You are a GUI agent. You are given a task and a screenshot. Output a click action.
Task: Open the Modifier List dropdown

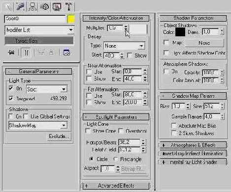click(x=39, y=30)
